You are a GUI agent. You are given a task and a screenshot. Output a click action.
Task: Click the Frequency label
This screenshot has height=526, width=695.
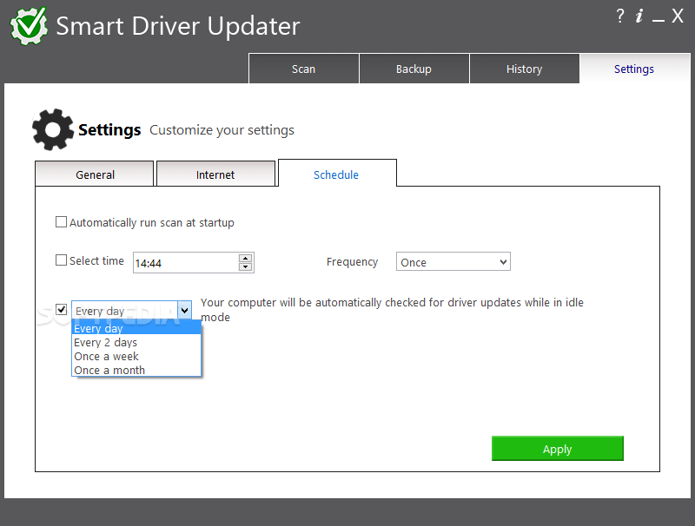353,262
